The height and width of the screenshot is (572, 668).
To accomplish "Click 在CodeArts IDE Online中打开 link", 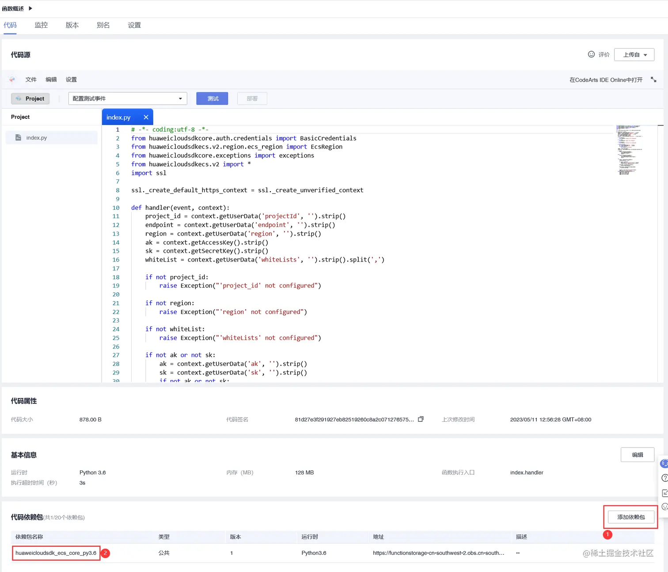I will click(x=606, y=80).
